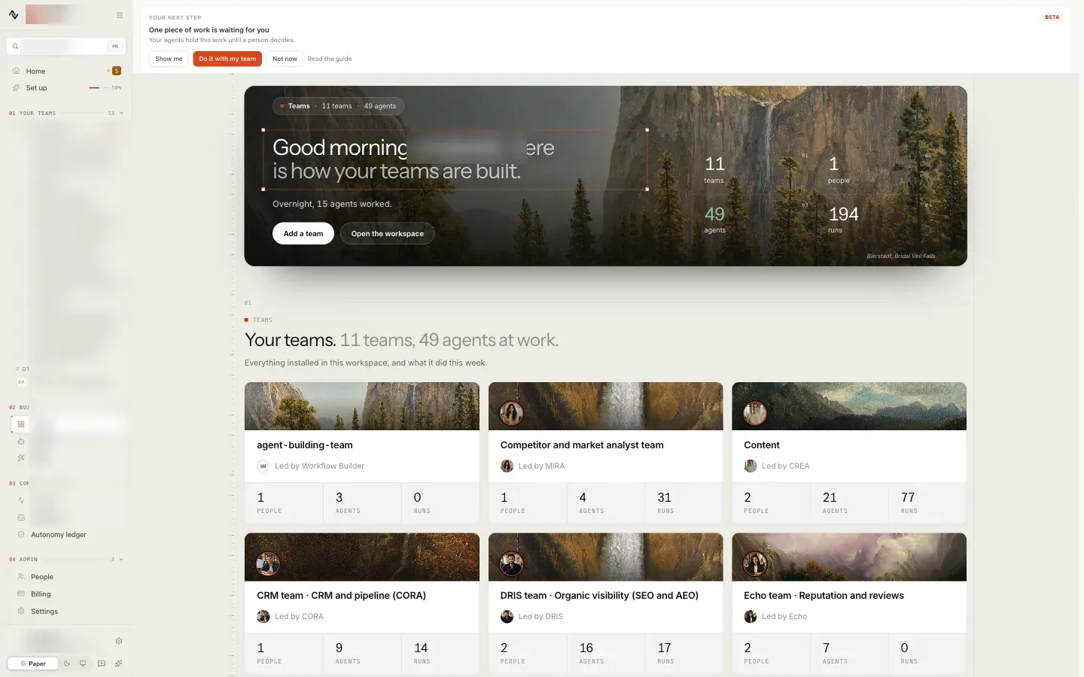This screenshot has height=677, width=1084.
Task: Open People in the Admin section
Action: (x=42, y=577)
